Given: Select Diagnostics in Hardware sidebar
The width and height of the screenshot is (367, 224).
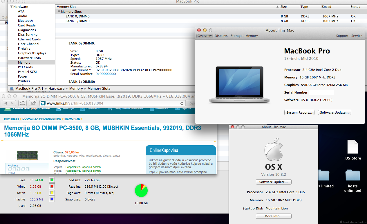Looking at the screenshot, I should tap(27, 30).
